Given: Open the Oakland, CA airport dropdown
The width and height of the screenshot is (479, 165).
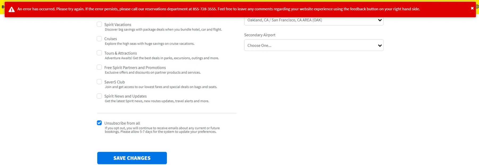Looking at the screenshot, I should pyautogui.click(x=313, y=20).
